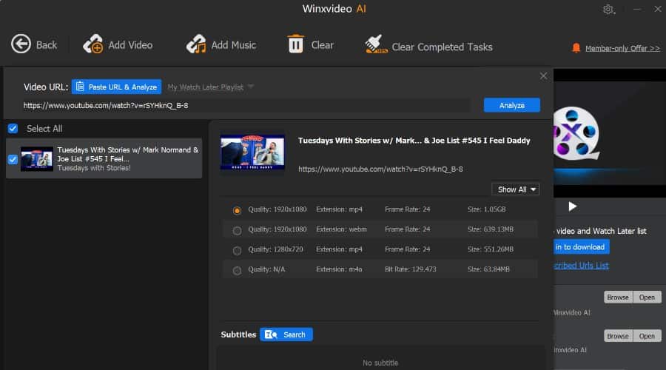Click the 'Size: 1.05GB' text

[486, 209]
